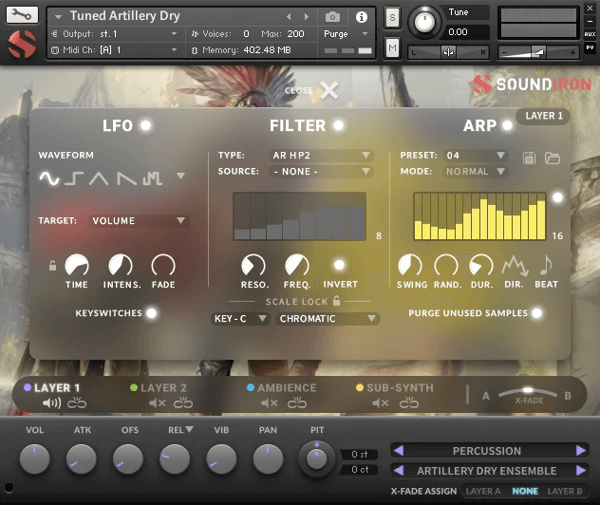Select the sawtooth LFO waveform
This screenshot has width=600, height=505.
click(126, 178)
